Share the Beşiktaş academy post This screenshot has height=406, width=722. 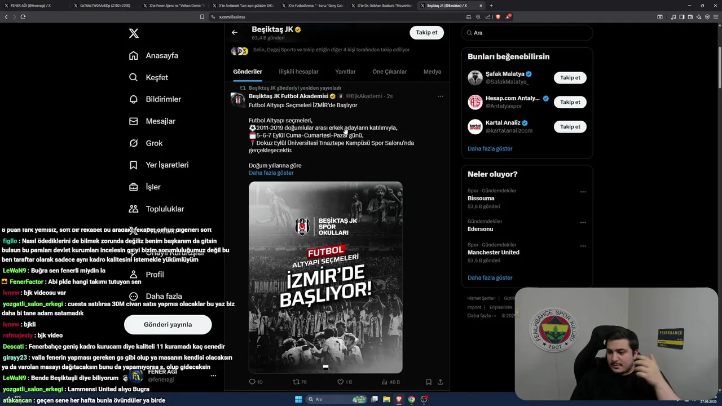point(440,382)
